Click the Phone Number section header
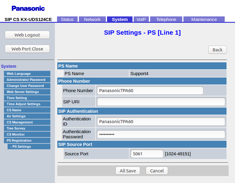The width and height of the screenshot is (235, 183). (142, 81)
